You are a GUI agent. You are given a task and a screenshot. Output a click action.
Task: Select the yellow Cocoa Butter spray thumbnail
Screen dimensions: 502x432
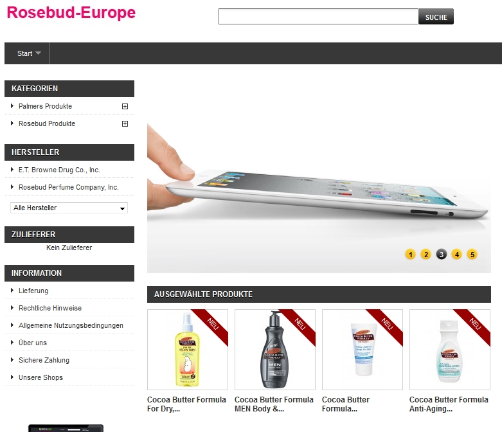coord(188,350)
